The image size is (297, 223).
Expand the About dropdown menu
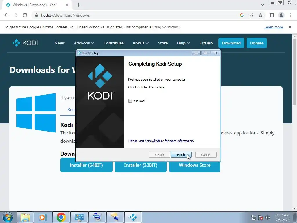point(141,43)
